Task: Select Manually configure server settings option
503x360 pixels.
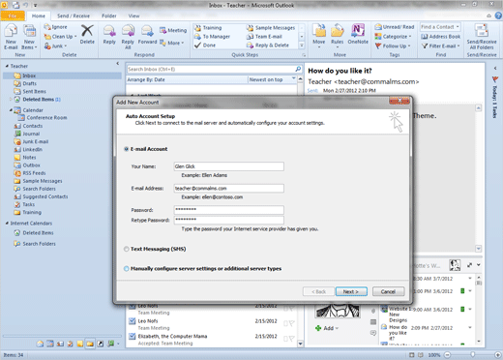Action: 127,269
